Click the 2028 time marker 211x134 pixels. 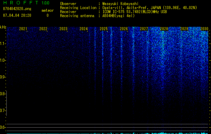pyautogui.click(x=164, y=29)
